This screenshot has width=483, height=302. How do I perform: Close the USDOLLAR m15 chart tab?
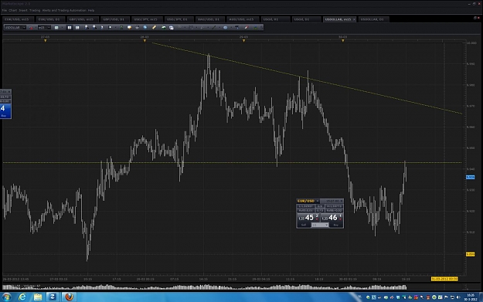tap(354, 19)
